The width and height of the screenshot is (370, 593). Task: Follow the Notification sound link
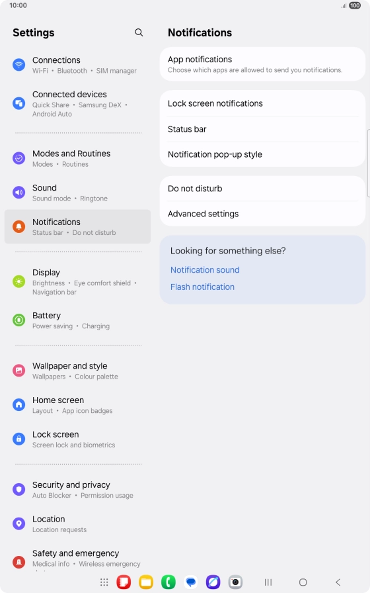pyautogui.click(x=205, y=270)
